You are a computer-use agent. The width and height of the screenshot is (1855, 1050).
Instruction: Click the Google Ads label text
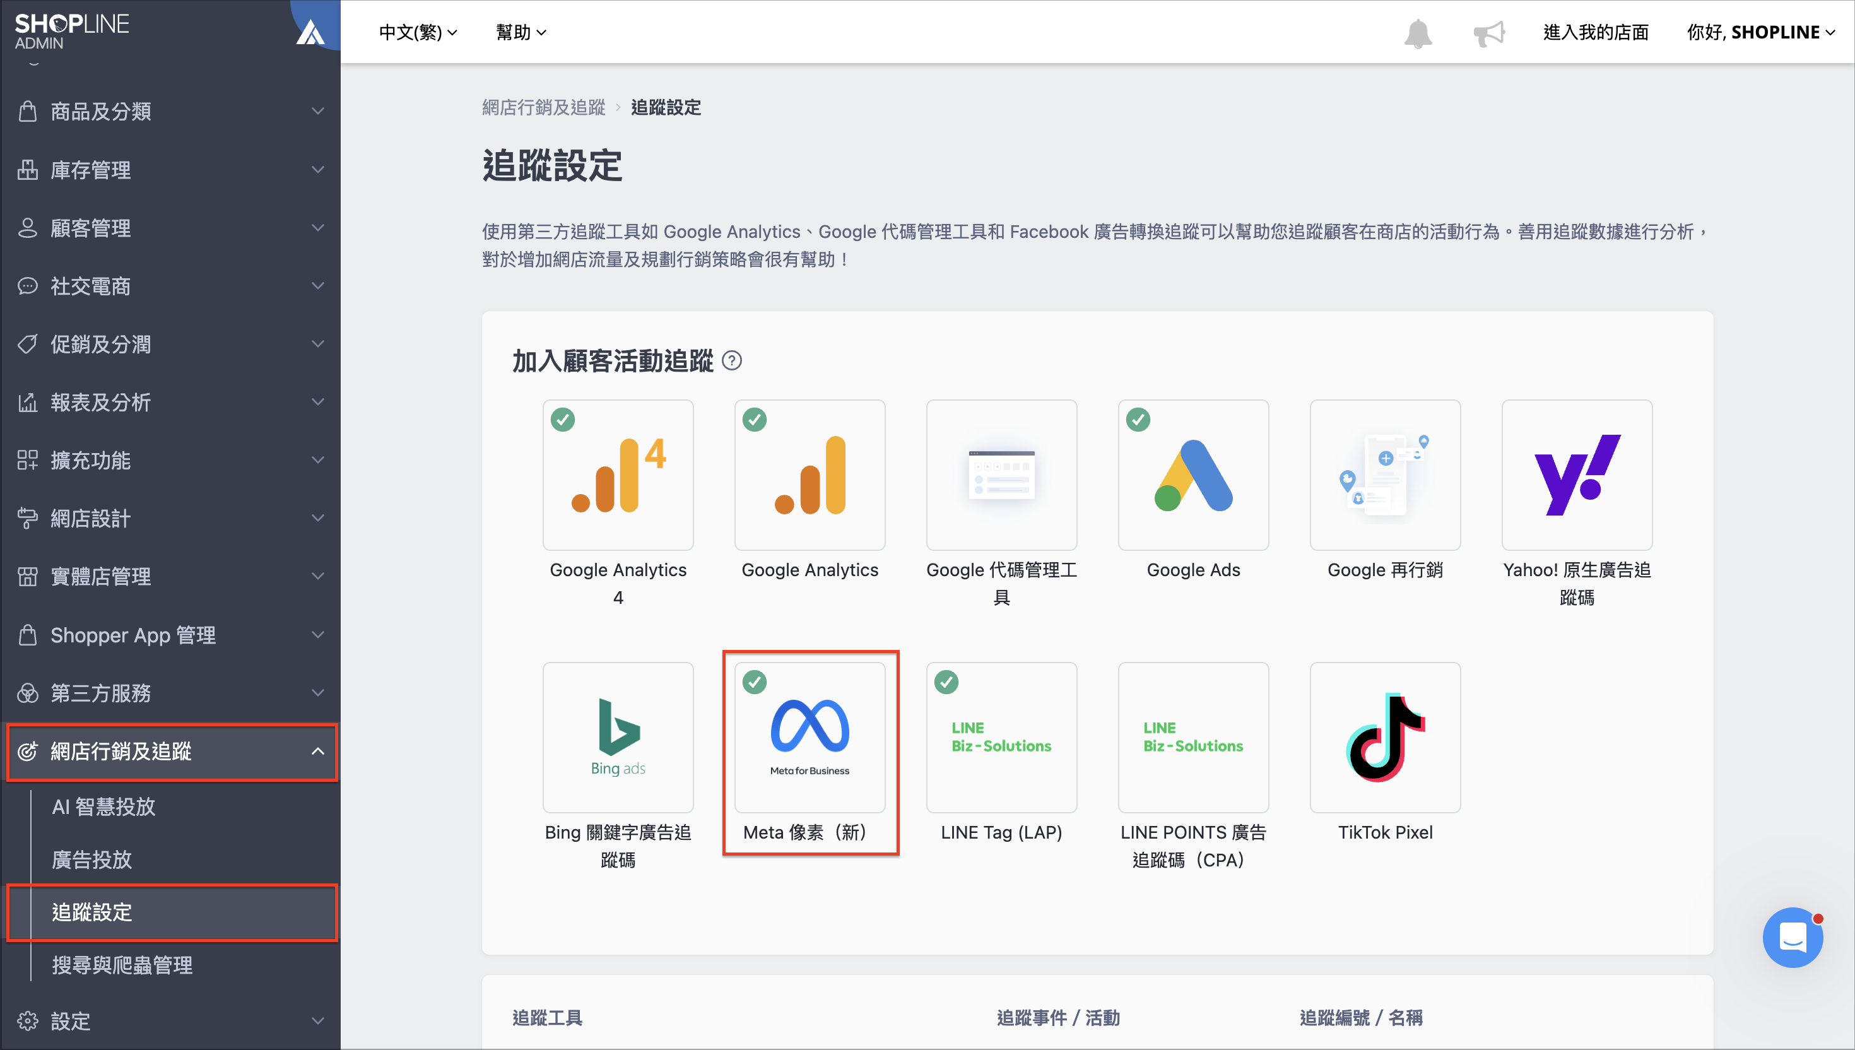pos(1193,570)
